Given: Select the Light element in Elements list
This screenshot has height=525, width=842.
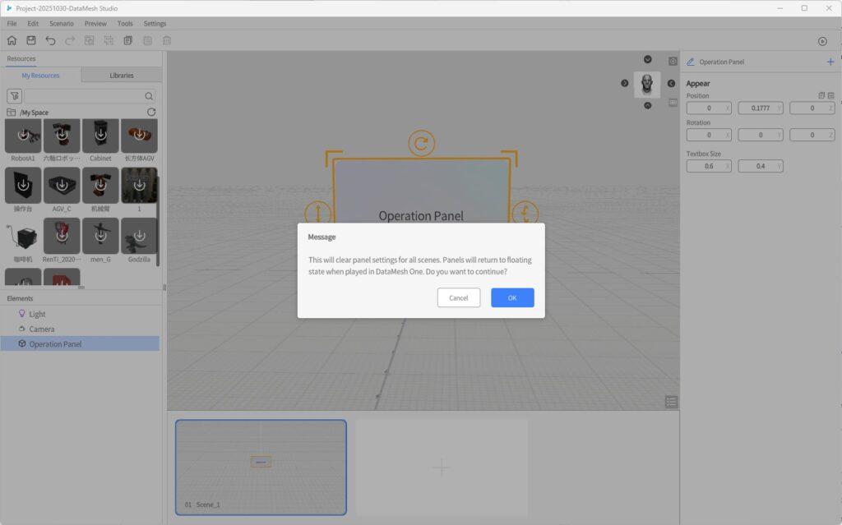Looking at the screenshot, I should pos(38,314).
